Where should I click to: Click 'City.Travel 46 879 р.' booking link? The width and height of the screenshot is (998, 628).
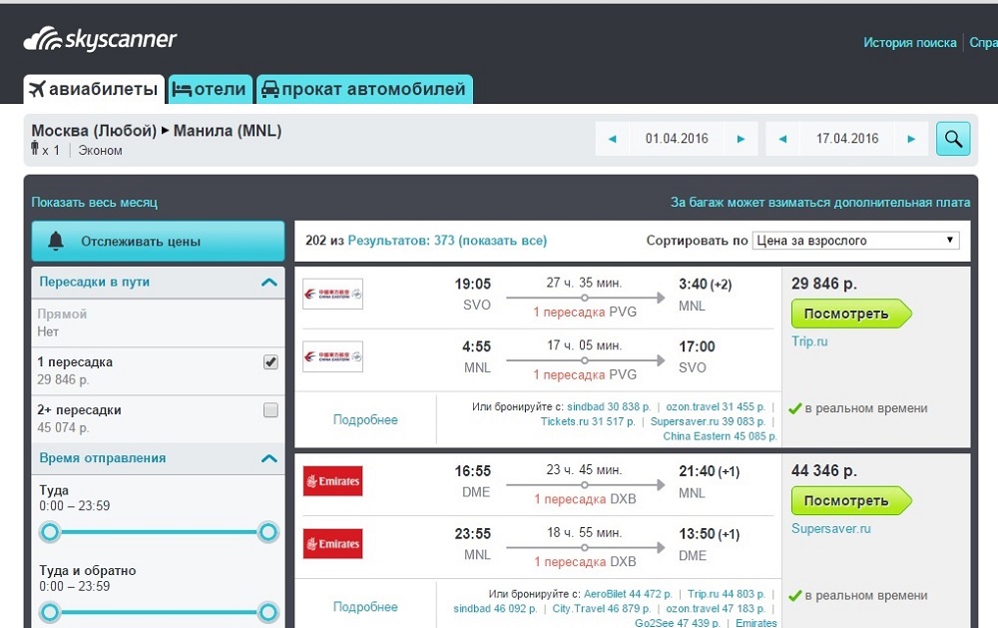[602, 609]
